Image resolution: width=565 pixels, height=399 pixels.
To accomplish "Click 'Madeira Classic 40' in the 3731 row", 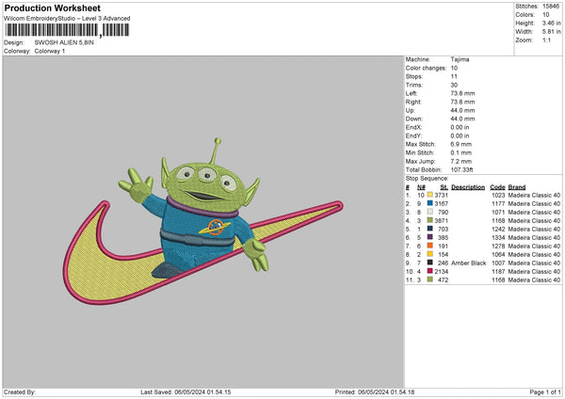I will [x=534, y=195].
